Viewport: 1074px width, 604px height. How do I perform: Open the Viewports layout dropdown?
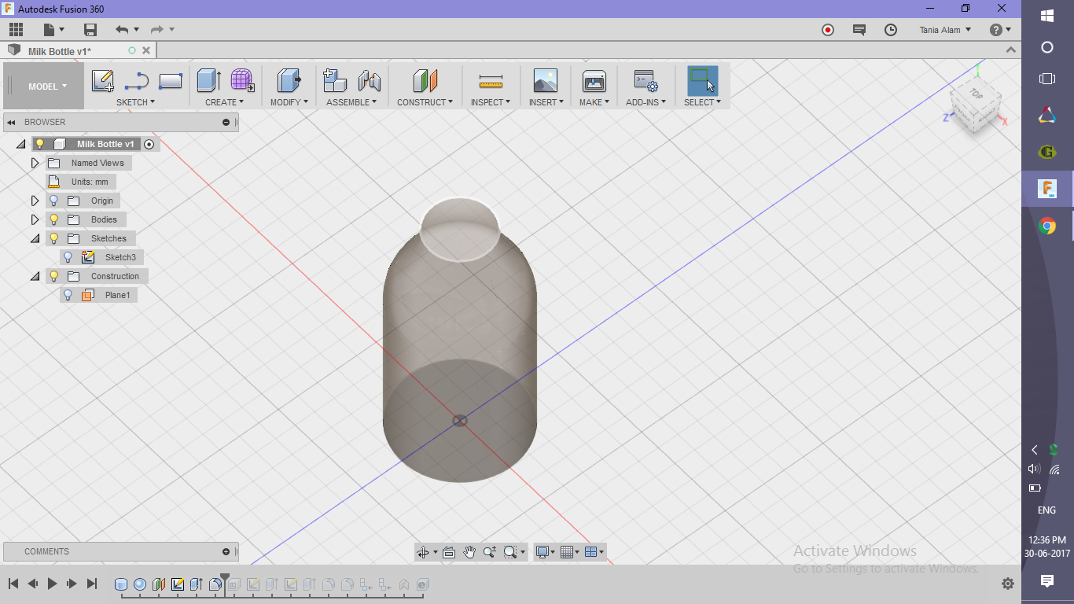(595, 552)
